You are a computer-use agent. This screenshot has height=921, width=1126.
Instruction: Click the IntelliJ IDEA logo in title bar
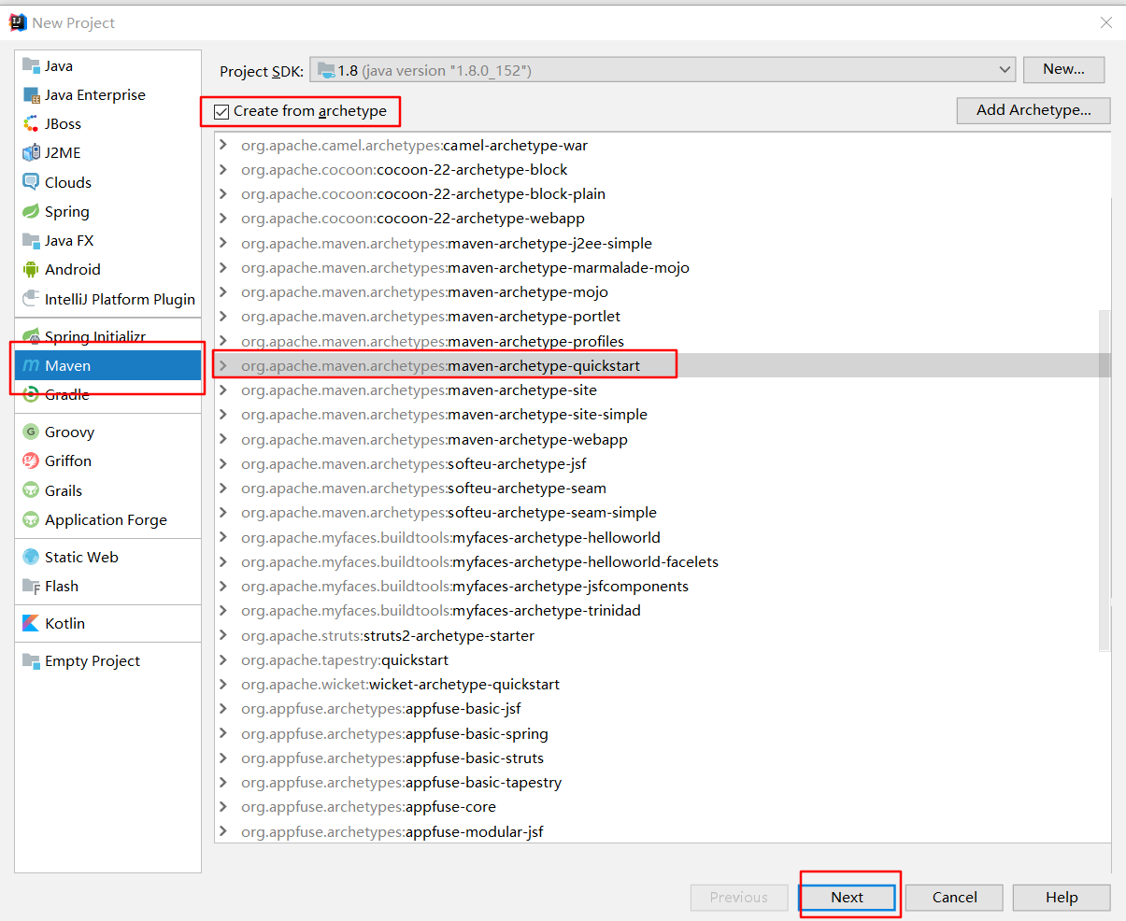pos(18,22)
